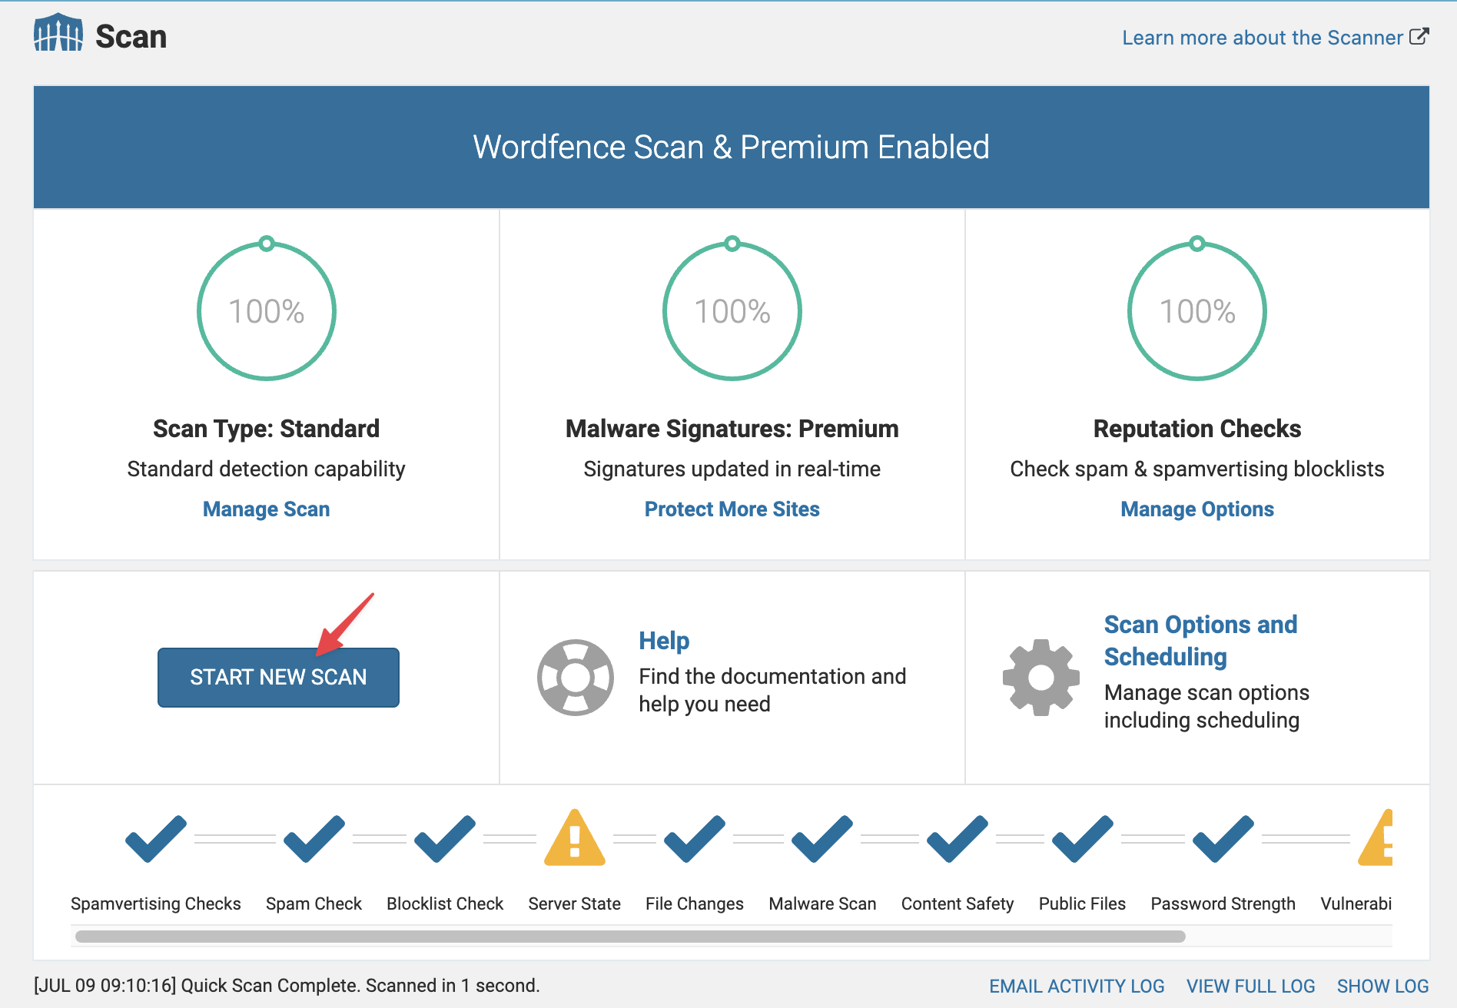Click the Content Safety checkmark icon
The image size is (1457, 1008).
[958, 838]
